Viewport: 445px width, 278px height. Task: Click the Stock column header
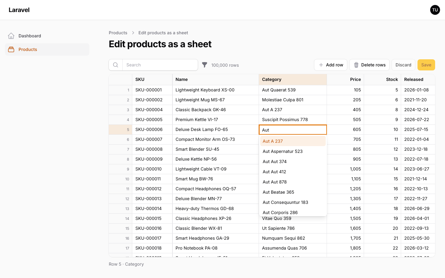click(x=383, y=79)
